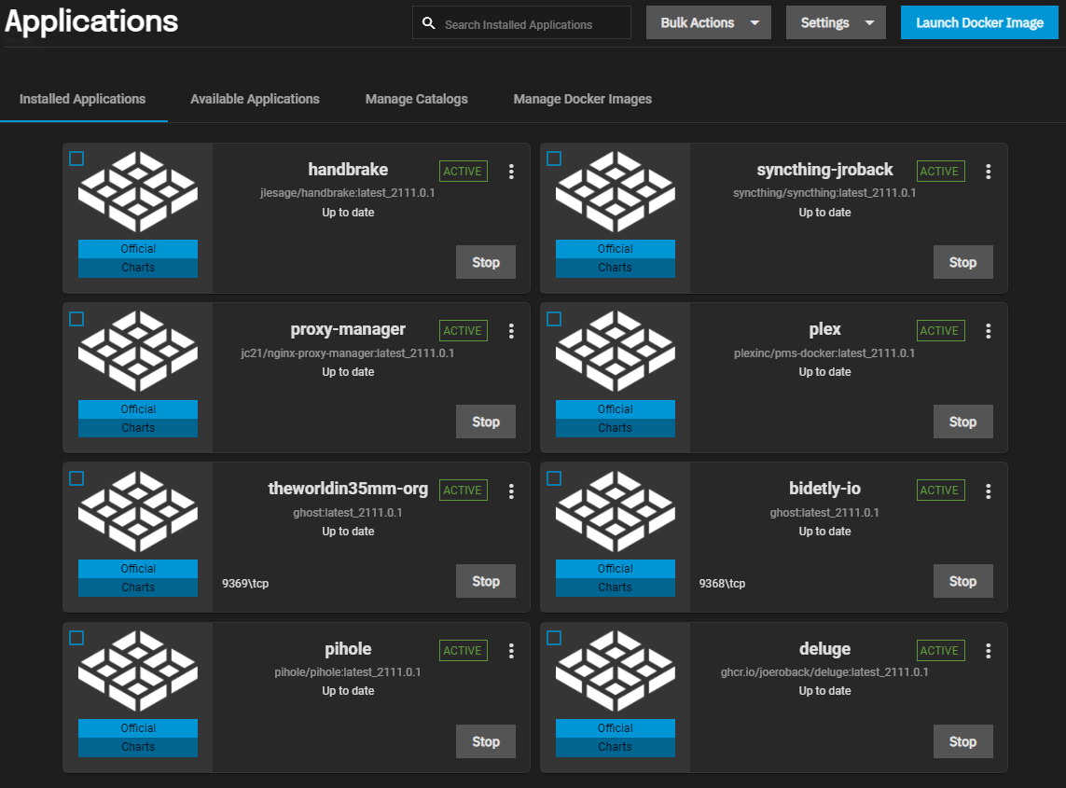Switch to Available Applications tab
This screenshot has height=788, width=1066.
point(255,99)
